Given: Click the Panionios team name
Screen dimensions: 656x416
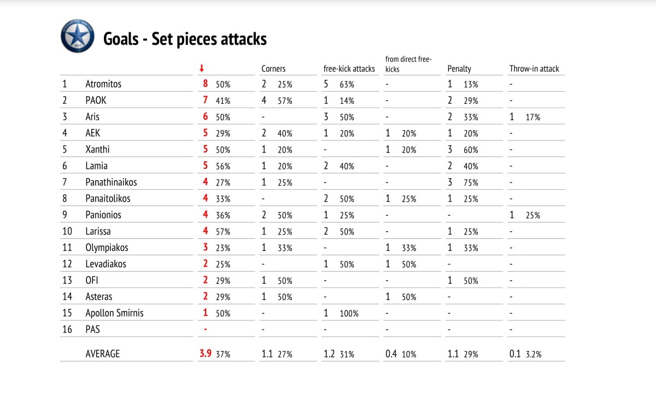Looking at the screenshot, I should pos(103,215).
